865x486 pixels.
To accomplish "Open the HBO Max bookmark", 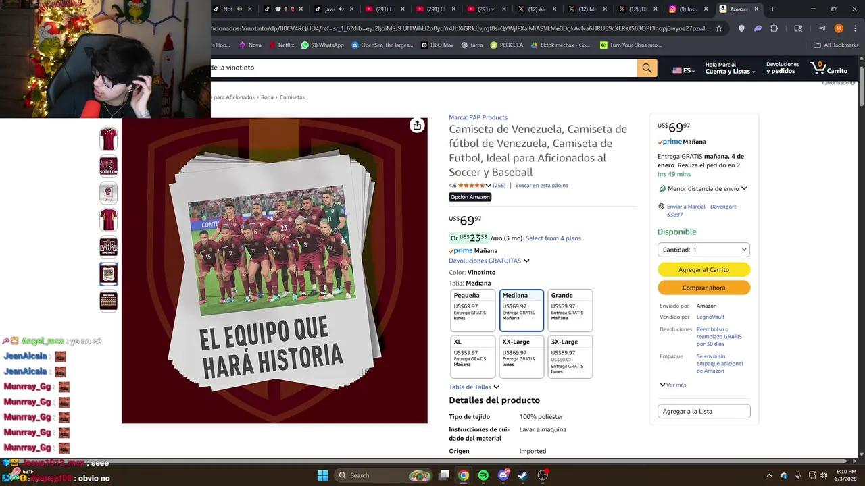I will click(437, 45).
